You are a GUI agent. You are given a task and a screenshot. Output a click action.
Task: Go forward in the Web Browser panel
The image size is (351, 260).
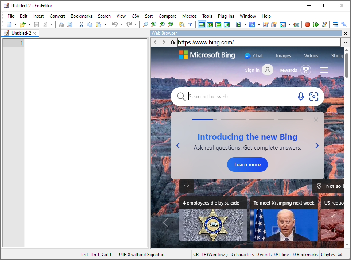click(x=164, y=42)
